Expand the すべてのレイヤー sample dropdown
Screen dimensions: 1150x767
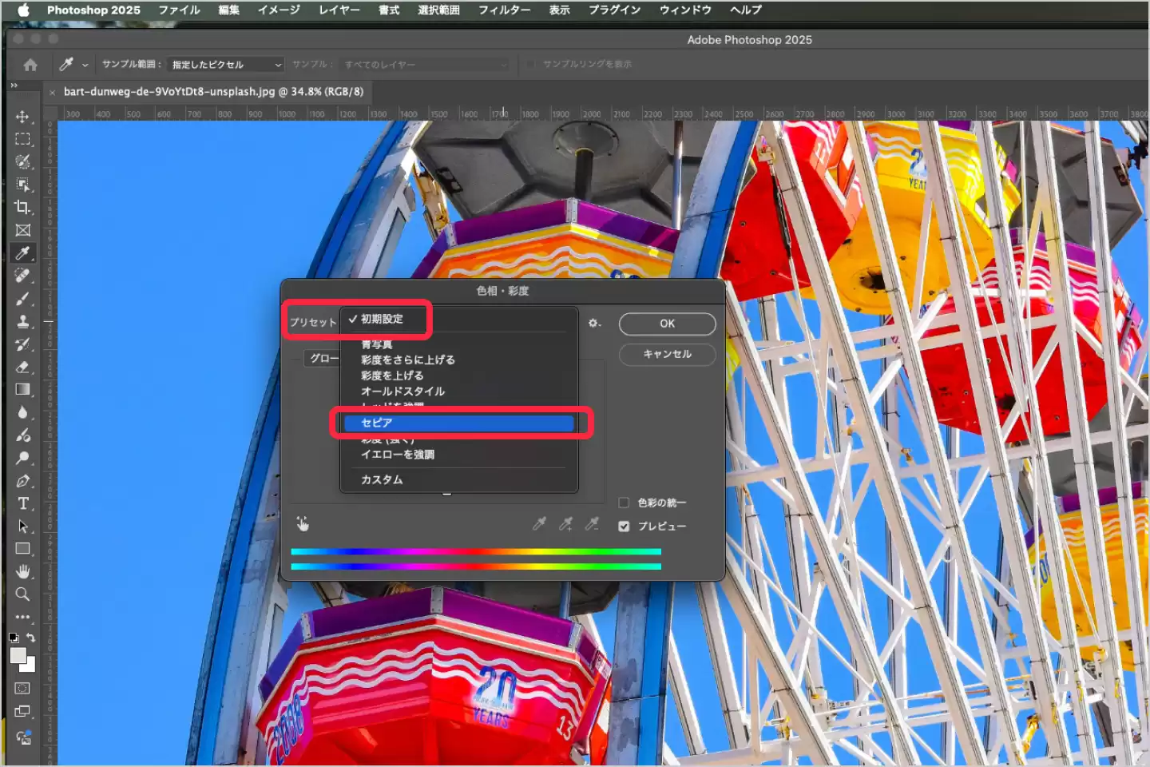[x=425, y=65]
